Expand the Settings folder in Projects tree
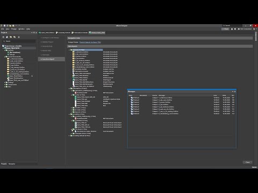The height and width of the screenshot is (193, 258). pos(5,83)
